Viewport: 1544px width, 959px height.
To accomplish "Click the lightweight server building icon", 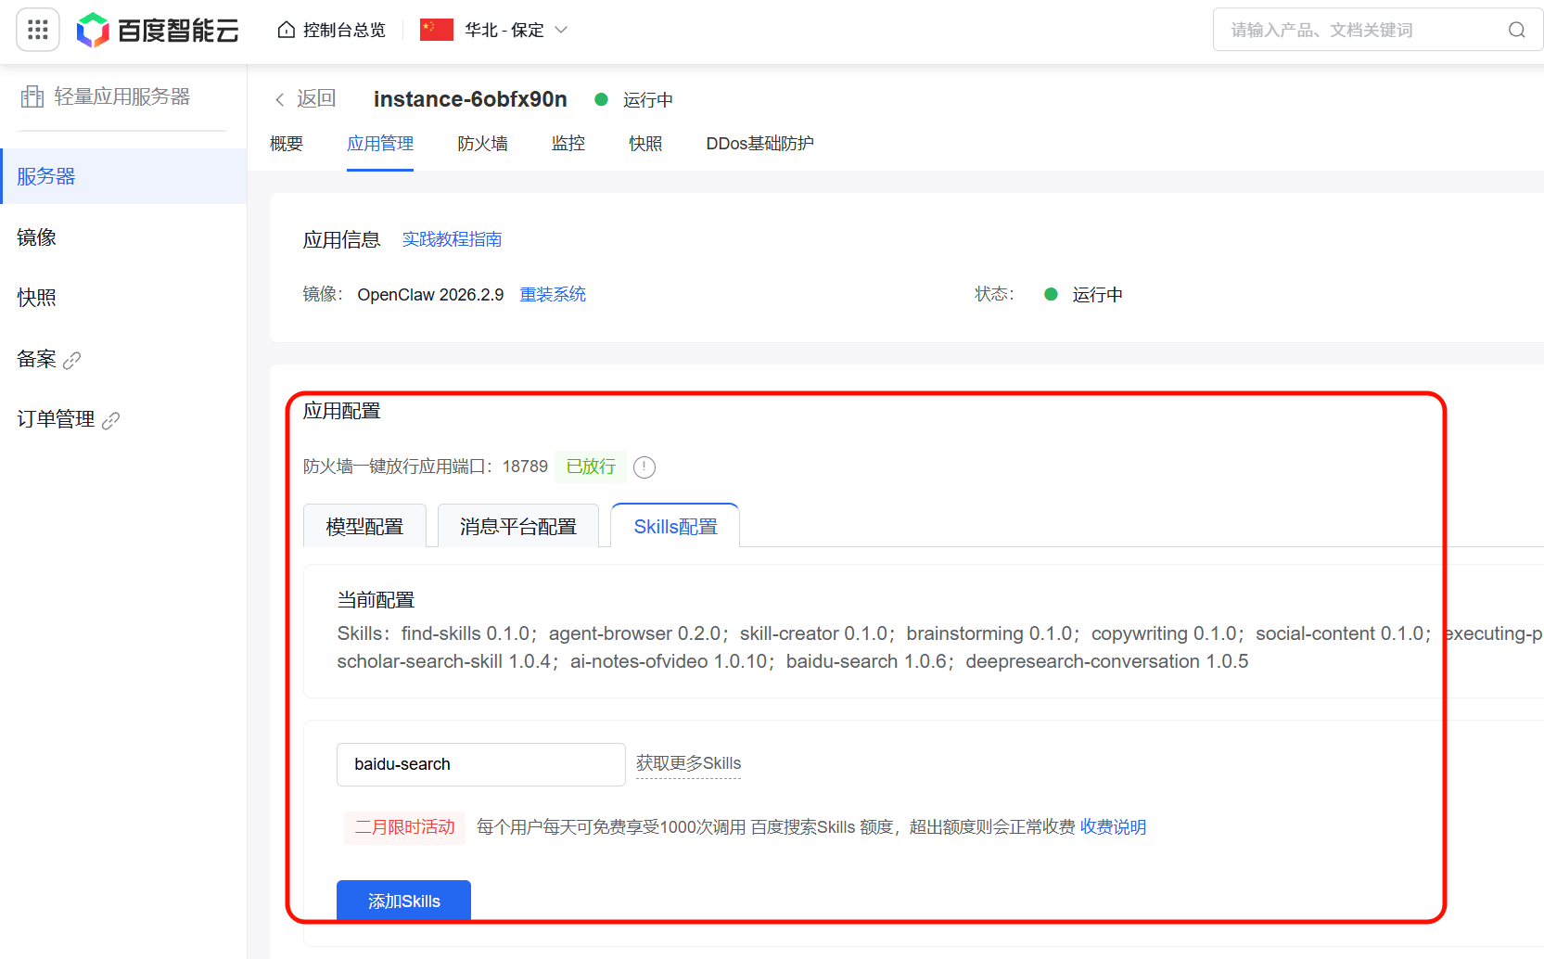I will [32, 96].
